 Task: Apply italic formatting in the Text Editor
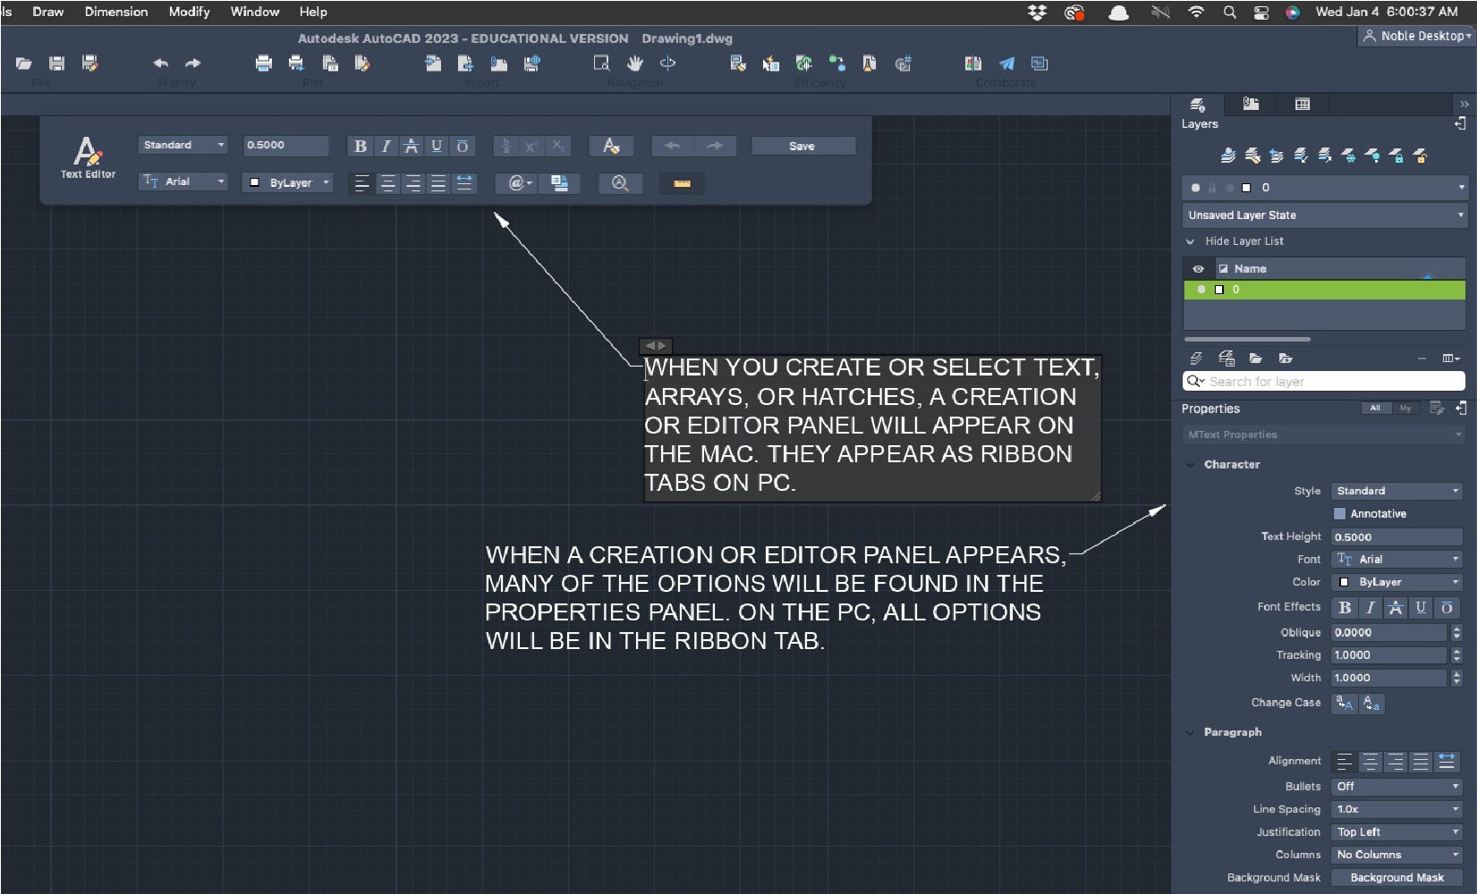(x=386, y=146)
